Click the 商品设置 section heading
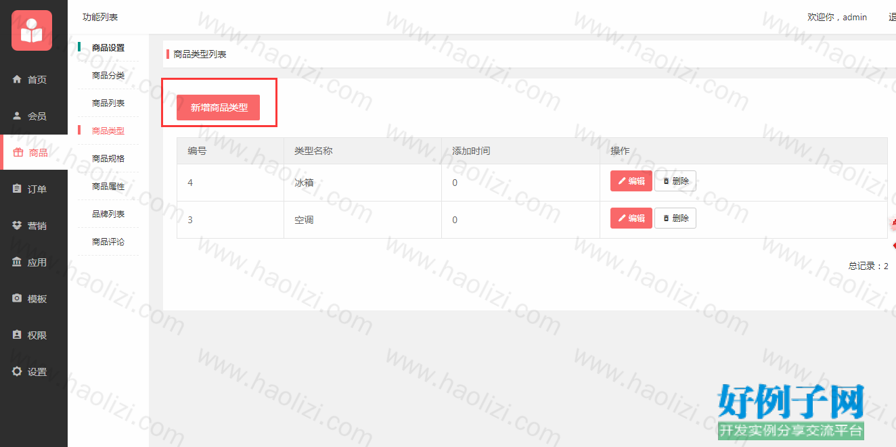896x447 pixels. (x=108, y=48)
